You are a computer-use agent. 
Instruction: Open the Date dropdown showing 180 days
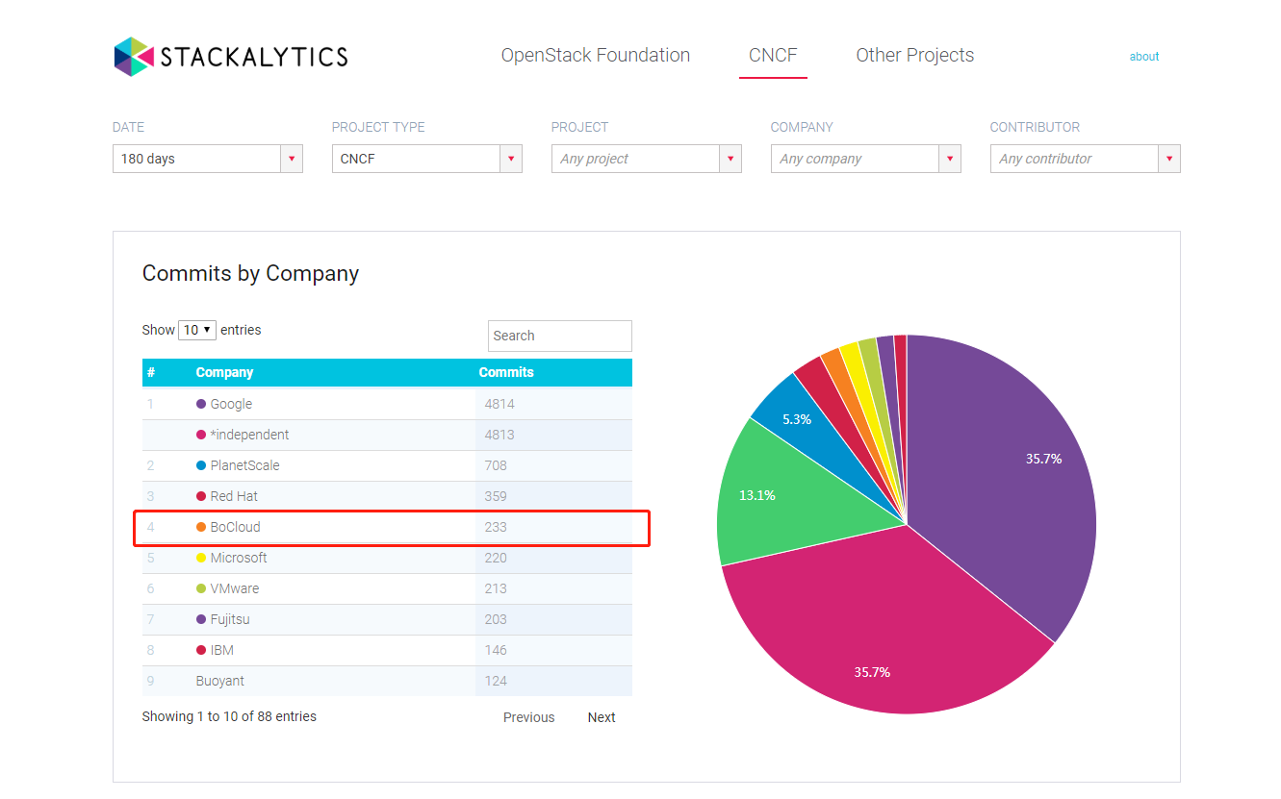[207, 159]
